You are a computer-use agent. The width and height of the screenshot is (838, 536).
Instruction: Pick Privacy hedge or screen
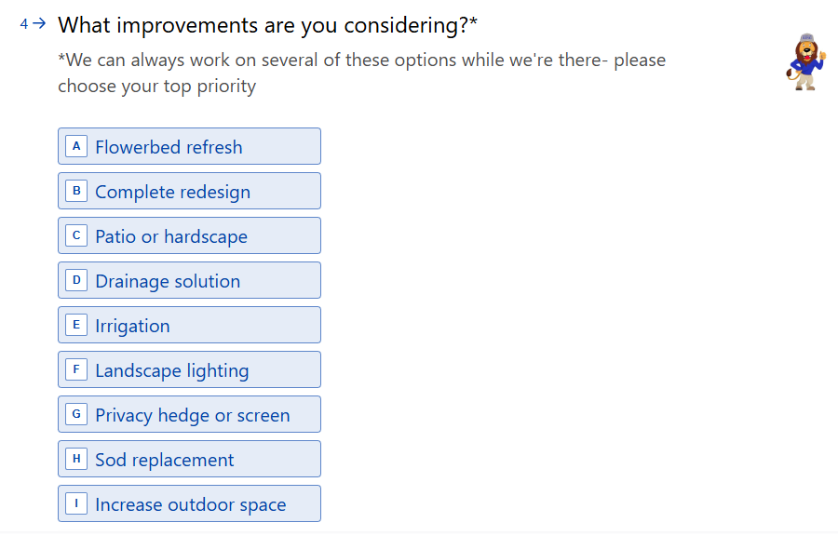tap(189, 415)
